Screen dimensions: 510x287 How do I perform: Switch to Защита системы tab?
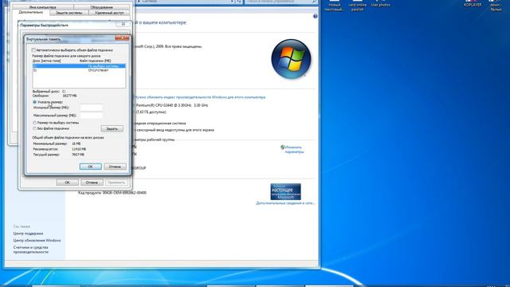(x=69, y=13)
